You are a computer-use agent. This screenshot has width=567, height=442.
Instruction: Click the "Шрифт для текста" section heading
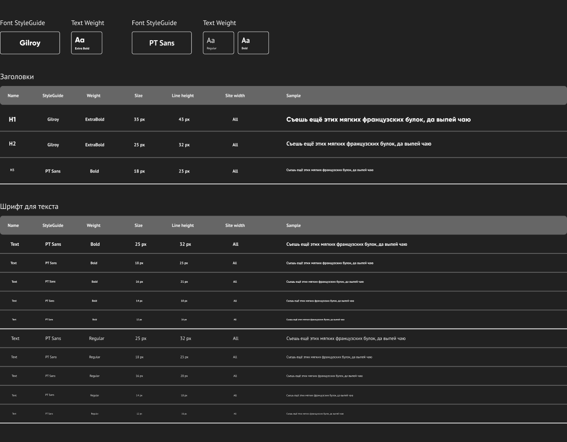[x=29, y=207]
